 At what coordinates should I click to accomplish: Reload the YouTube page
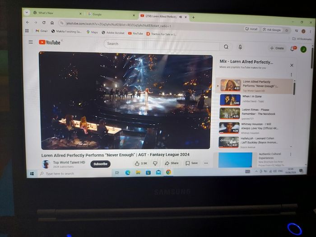click(44, 23)
